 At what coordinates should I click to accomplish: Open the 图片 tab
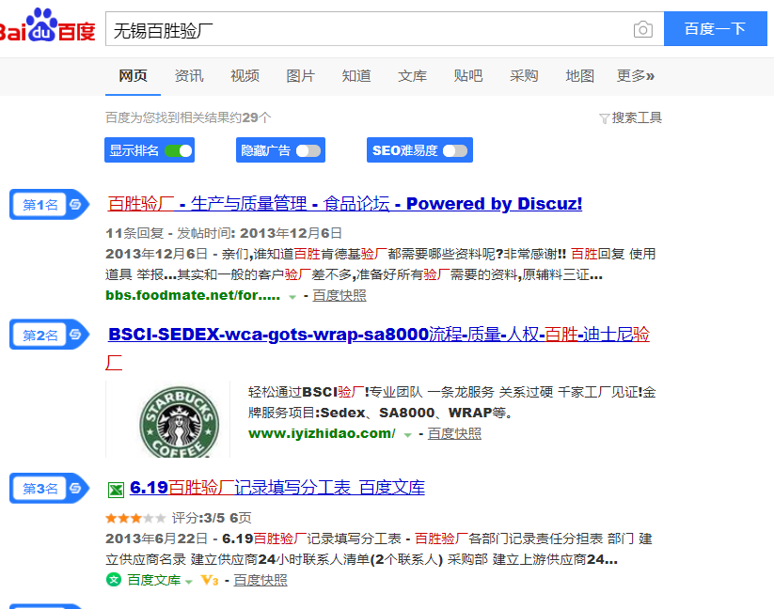click(x=300, y=76)
